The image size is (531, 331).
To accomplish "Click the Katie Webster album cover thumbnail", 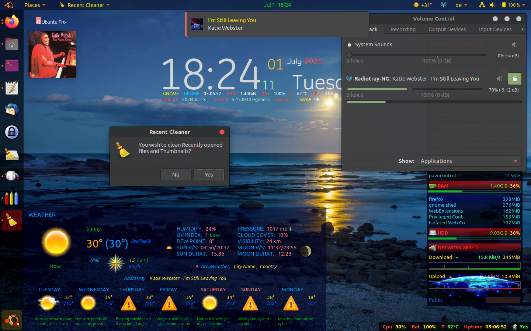I will click(52, 54).
